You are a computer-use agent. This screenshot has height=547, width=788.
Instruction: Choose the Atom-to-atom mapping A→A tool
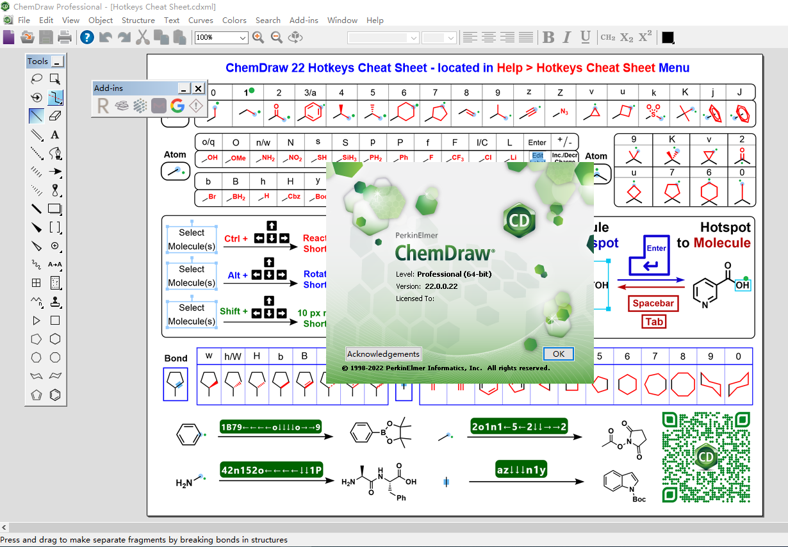pyautogui.click(x=55, y=265)
